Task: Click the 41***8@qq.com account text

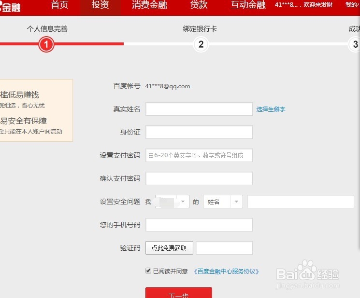Action: click(x=168, y=86)
